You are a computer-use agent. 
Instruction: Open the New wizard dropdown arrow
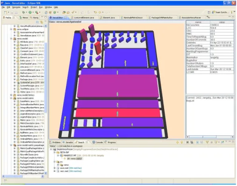pyautogui.click(x=8, y=12)
